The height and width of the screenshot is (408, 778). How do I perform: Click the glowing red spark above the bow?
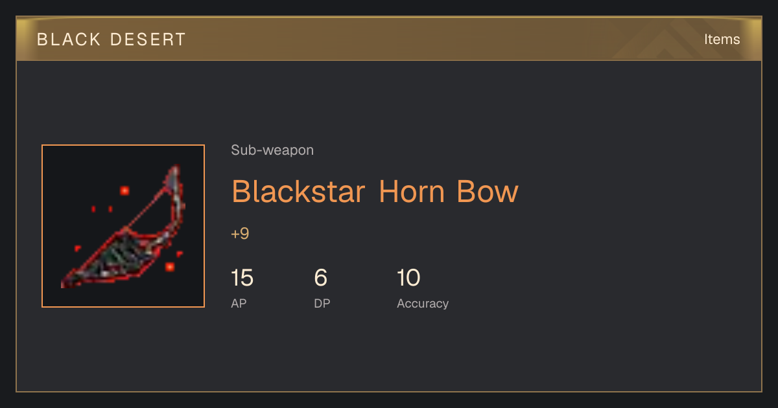(124, 190)
